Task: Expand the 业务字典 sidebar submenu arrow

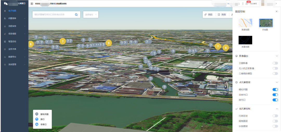Action: point(25,49)
